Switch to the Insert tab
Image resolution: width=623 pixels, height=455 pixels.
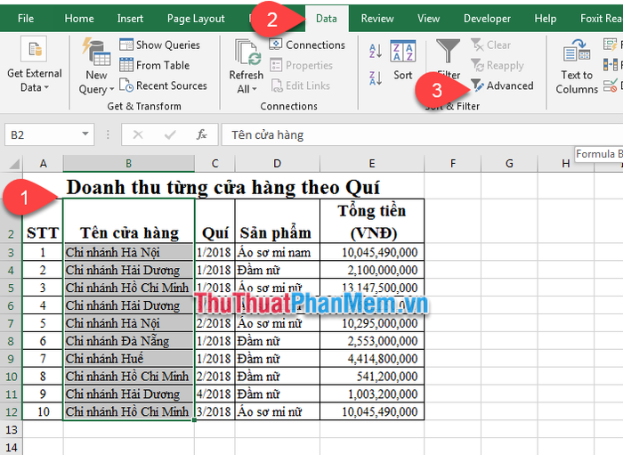coord(130,18)
